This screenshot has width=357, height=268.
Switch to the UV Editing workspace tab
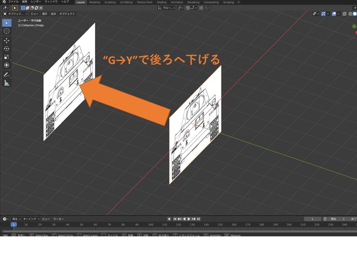[x=126, y=2]
